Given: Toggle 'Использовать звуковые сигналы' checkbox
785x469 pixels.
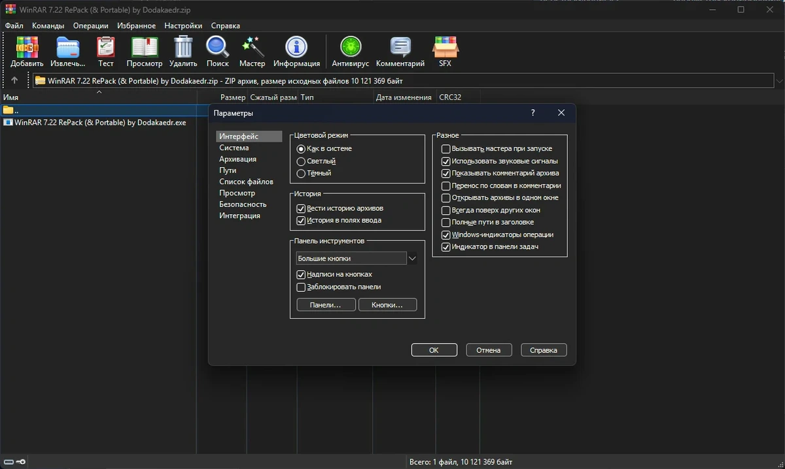Looking at the screenshot, I should tap(446, 161).
